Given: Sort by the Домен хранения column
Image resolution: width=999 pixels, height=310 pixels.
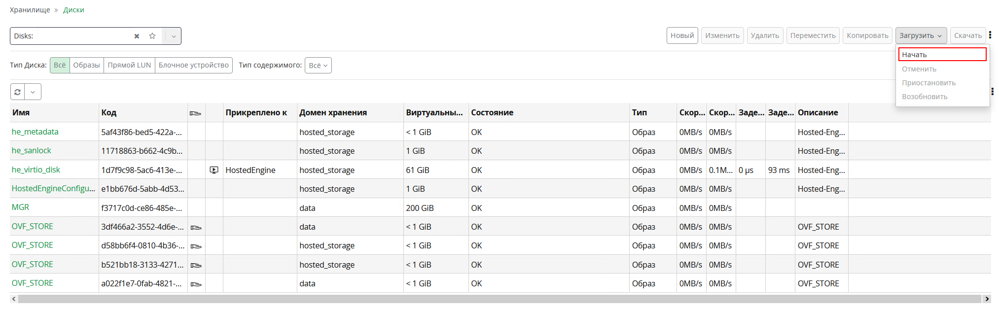Looking at the screenshot, I should tap(350, 112).
